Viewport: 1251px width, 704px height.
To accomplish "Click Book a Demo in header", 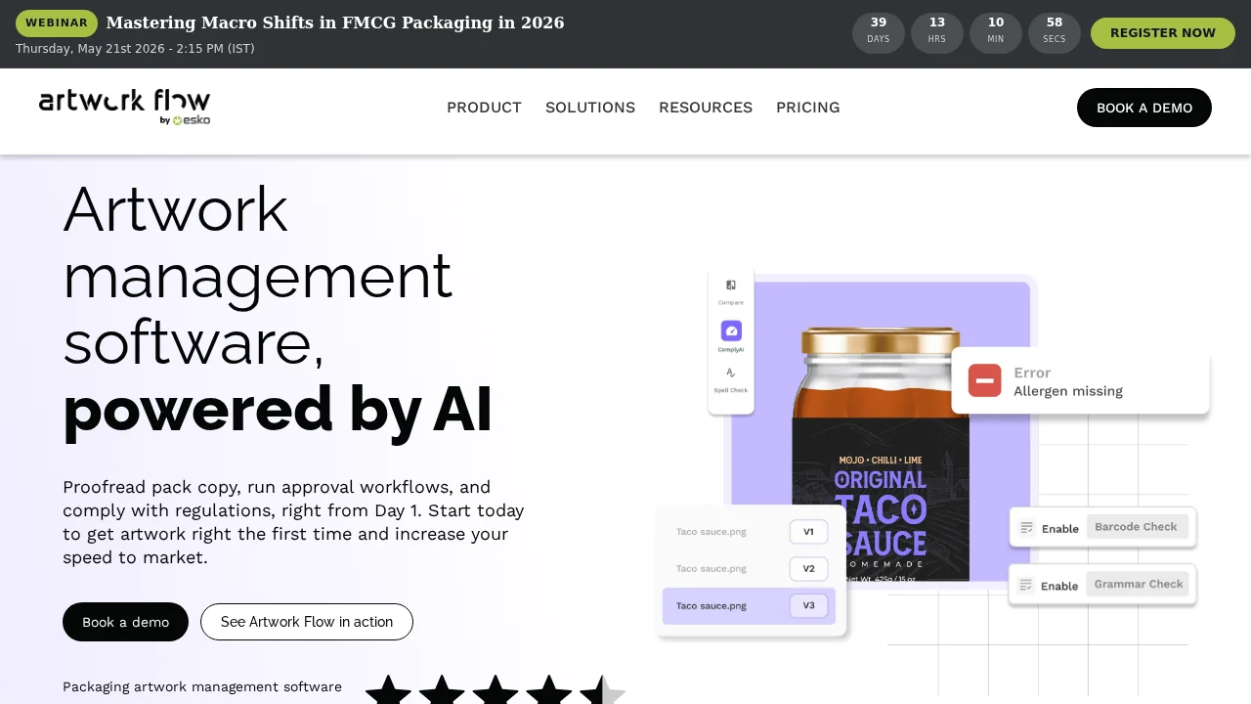I will click(x=1144, y=108).
